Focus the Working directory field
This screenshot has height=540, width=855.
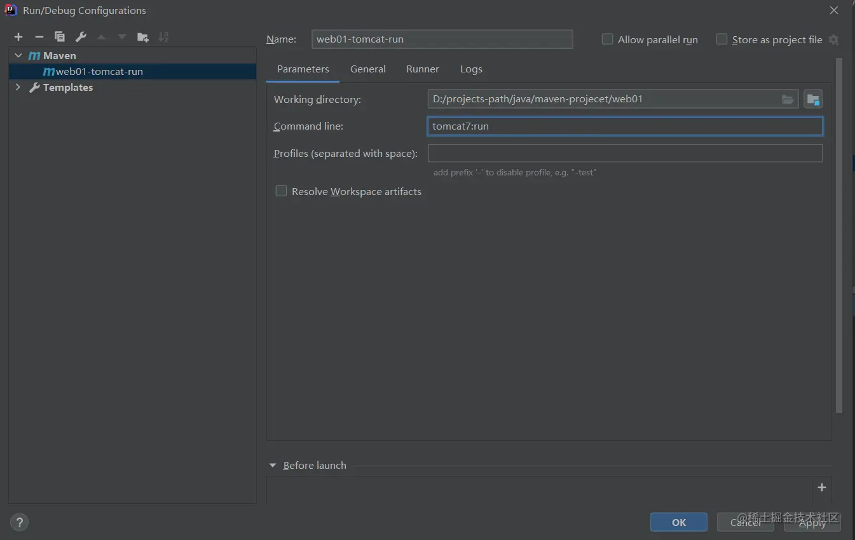point(613,99)
